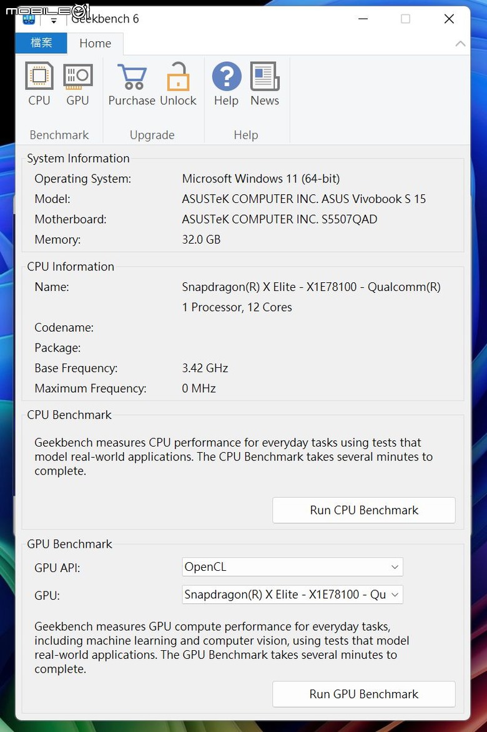The width and height of the screenshot is (487, 732).
Task: Select the 'Microsoft Windows 11 (64-bit)' text
Action: pos(261,179)
